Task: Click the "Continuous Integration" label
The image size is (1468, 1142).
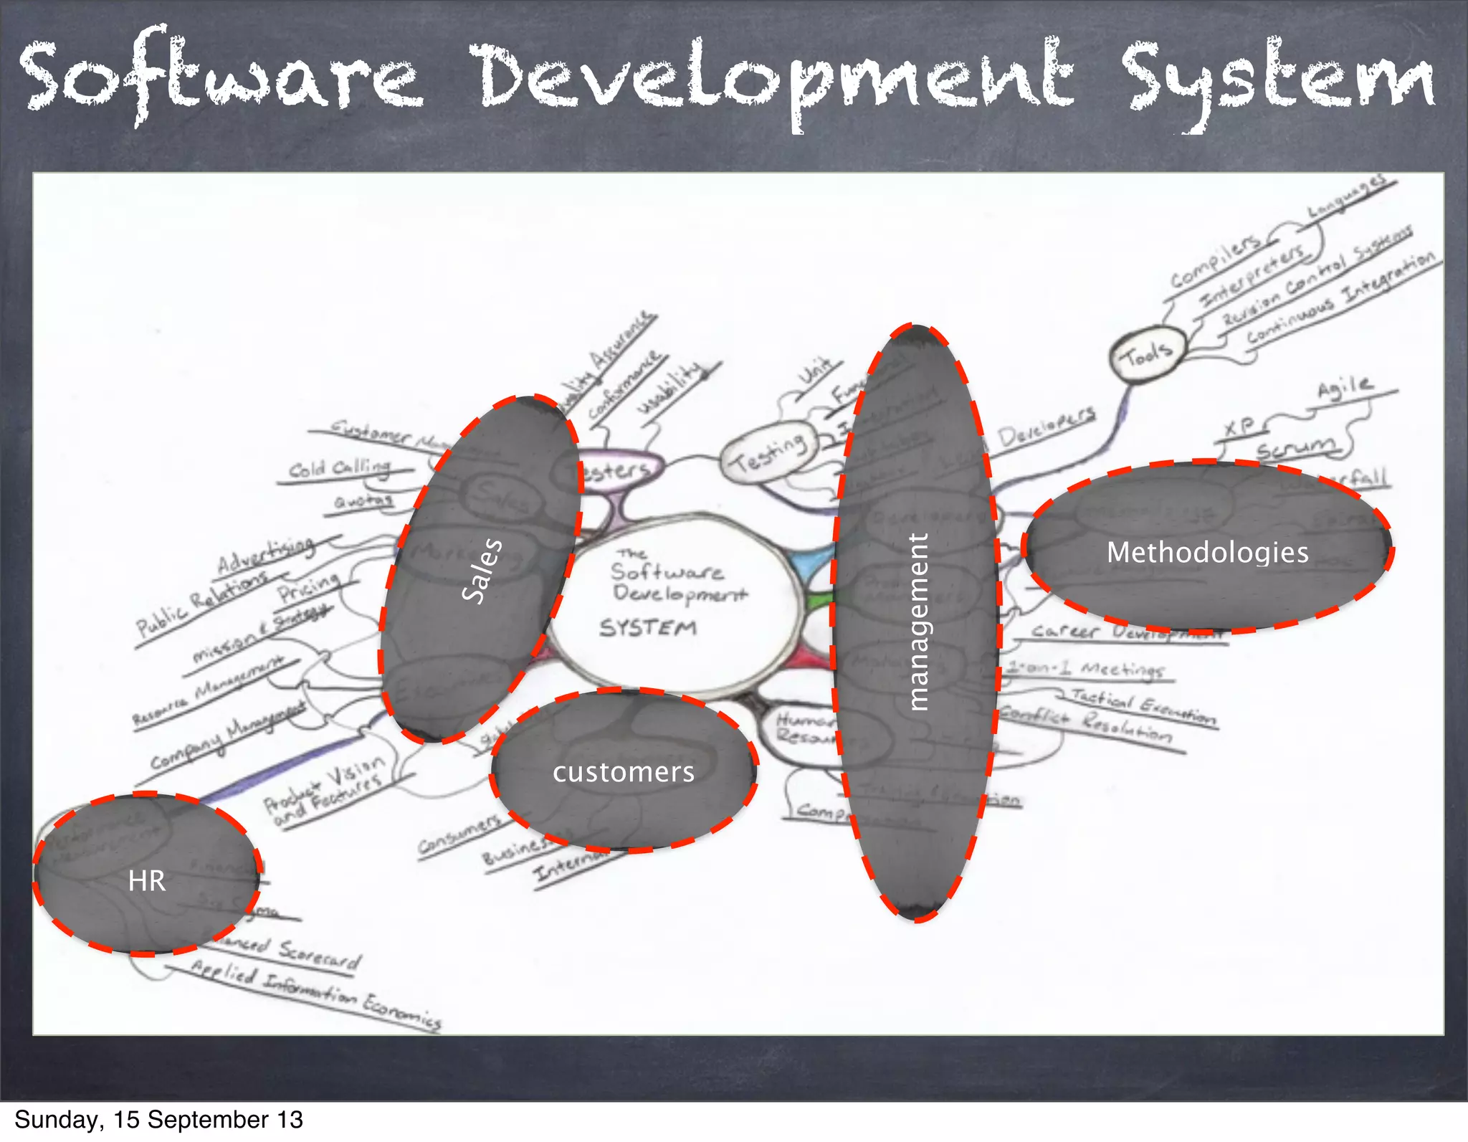Action: click(1340, 297)
